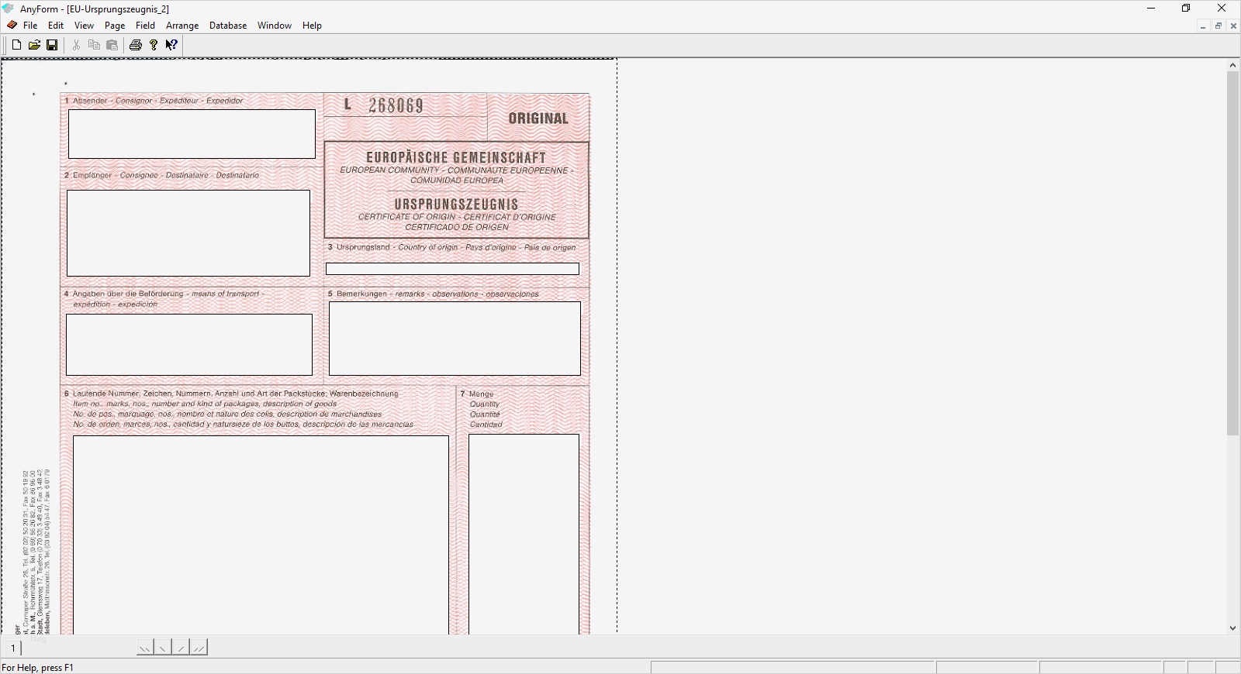Click the vertical scrollbar thumb
This screenshot has width=1241, height=674.
point(1232,253)
